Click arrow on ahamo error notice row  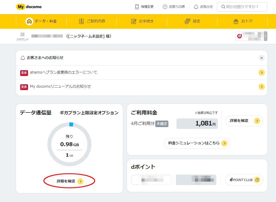click(262, 73)
